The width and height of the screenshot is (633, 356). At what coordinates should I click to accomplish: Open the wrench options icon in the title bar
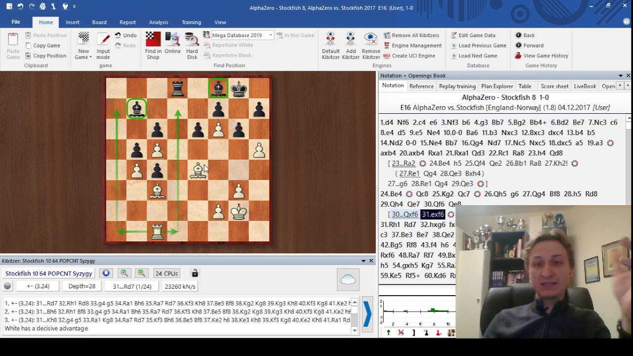coord(54,6)
